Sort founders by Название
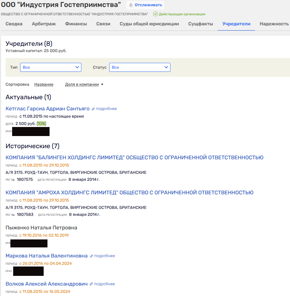This screenshot has width=290, height=296. click(x=44, y=85)
